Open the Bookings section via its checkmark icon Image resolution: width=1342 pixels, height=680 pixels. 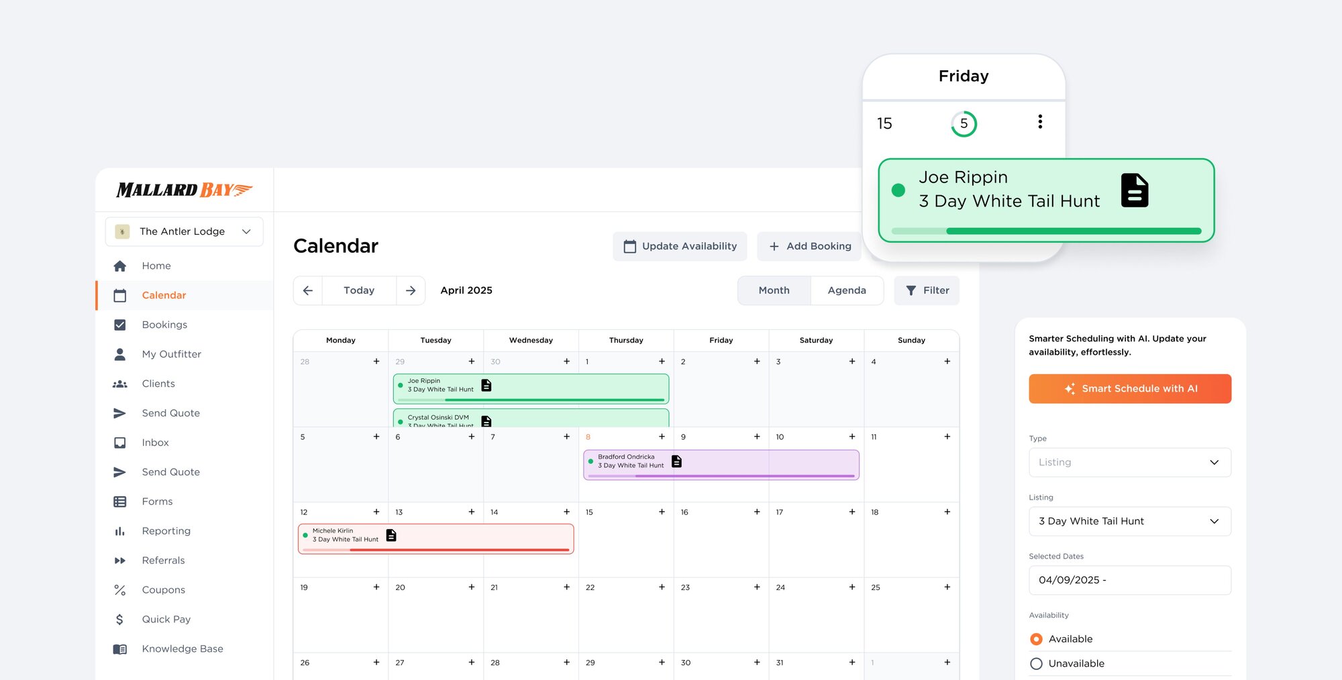[119, 325]
